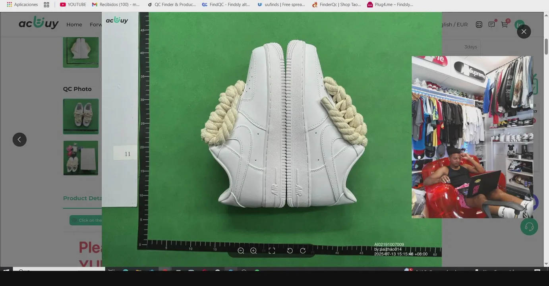Click the 'QC Photo' heading
This screenshot has width=549, height=286.
[x=77, y=89]
